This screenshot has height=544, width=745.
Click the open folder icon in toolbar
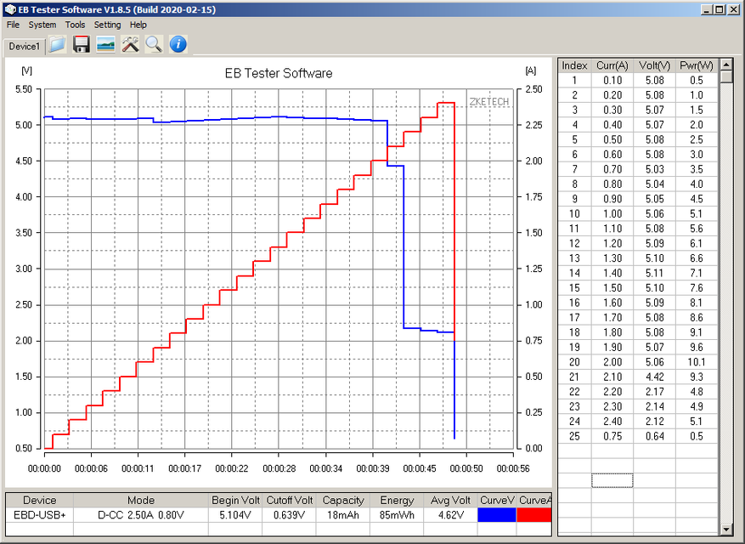click(x=57, y=44)
